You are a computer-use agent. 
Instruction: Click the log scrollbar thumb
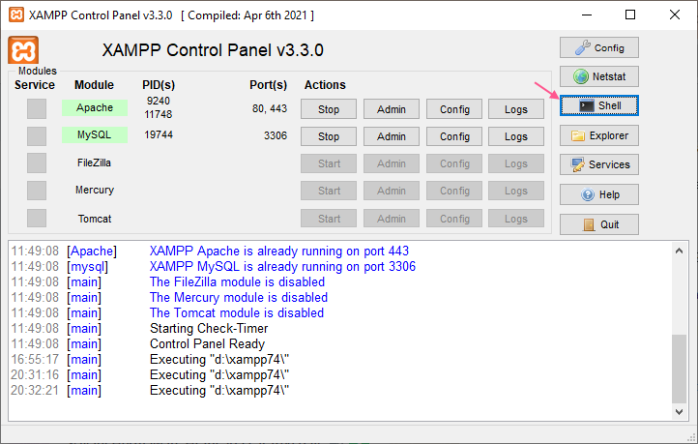tap(679, 369)
